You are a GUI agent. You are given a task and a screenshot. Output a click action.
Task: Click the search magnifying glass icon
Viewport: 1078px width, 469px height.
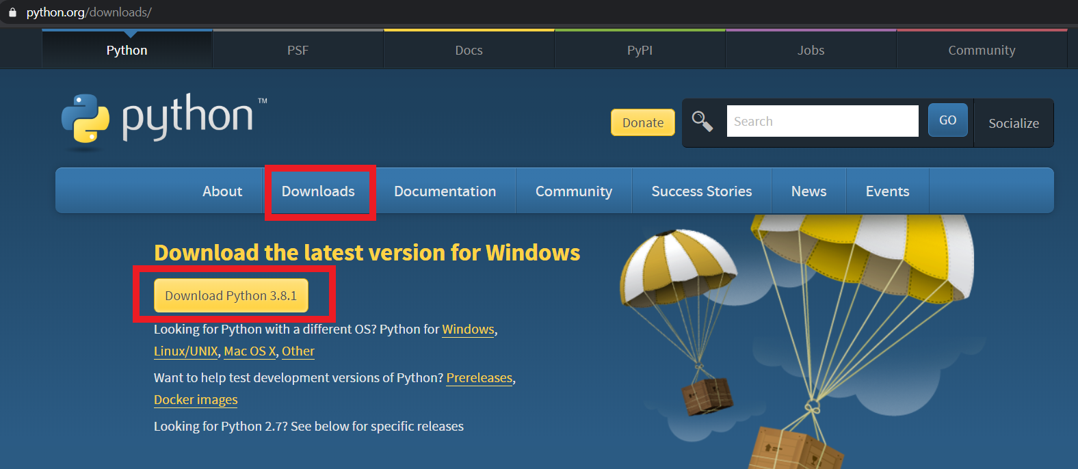point(702,122)
